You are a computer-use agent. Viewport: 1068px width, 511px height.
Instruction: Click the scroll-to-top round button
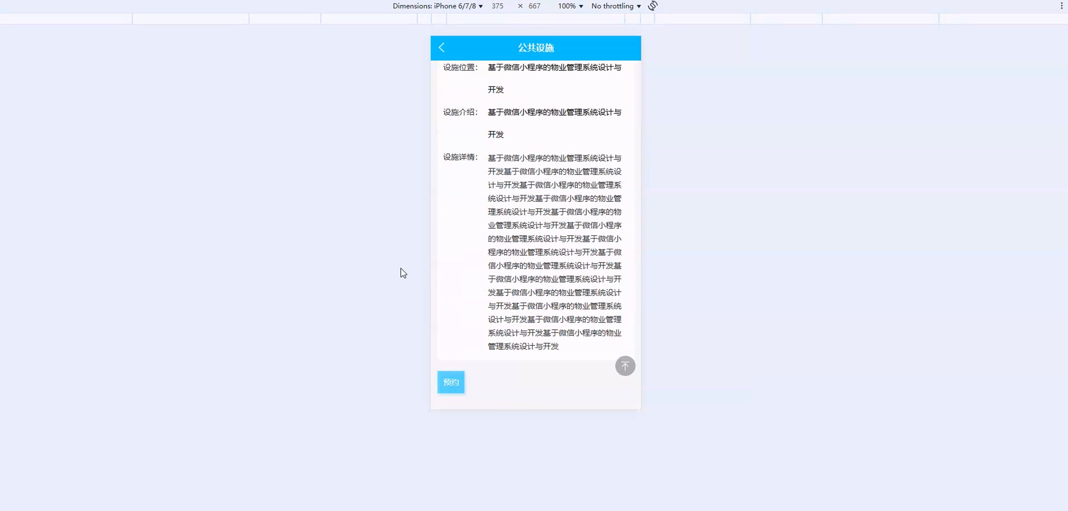[625, 366]
